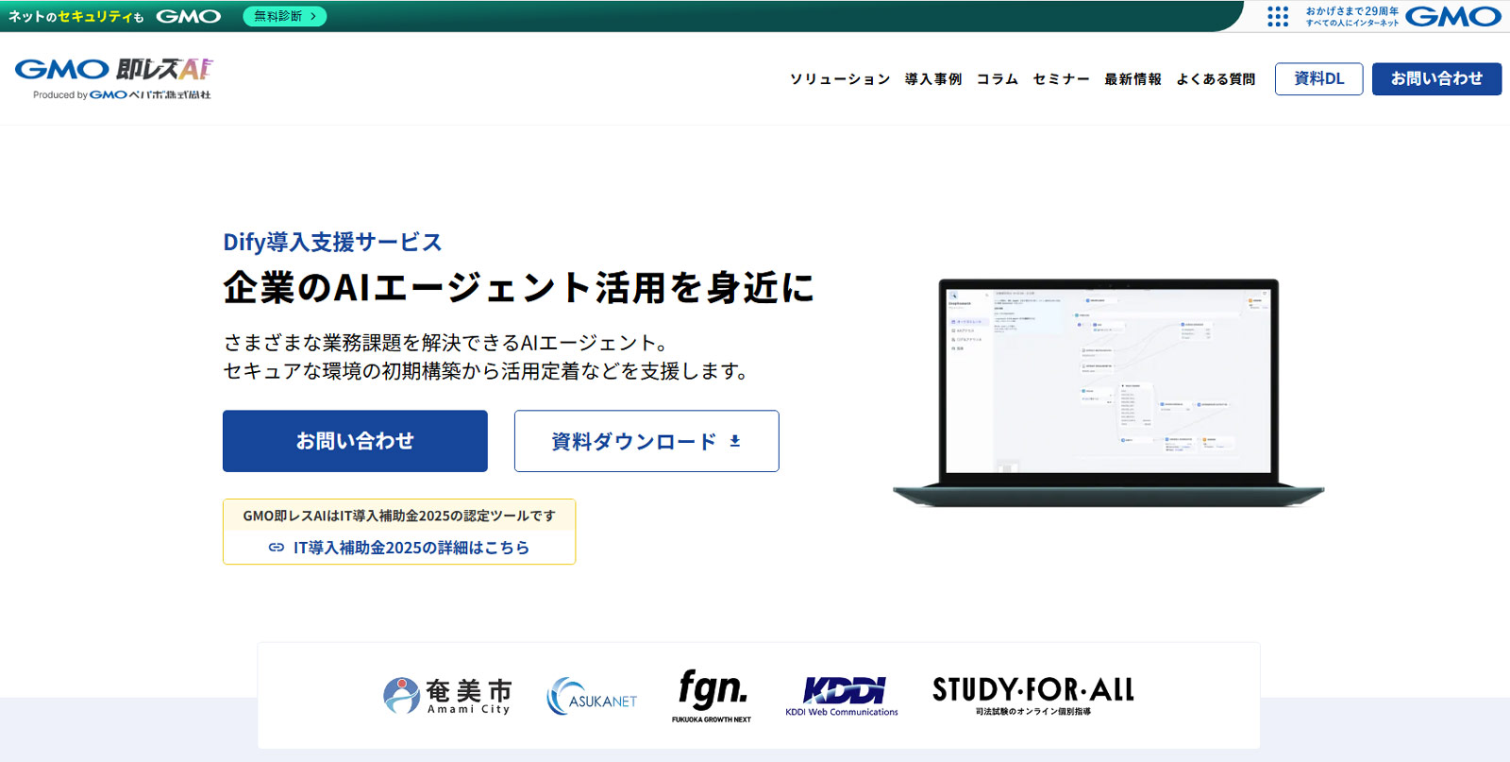Open the セミナー menu item
Screen dimensions: 1510x762
tap(1061, 79)
